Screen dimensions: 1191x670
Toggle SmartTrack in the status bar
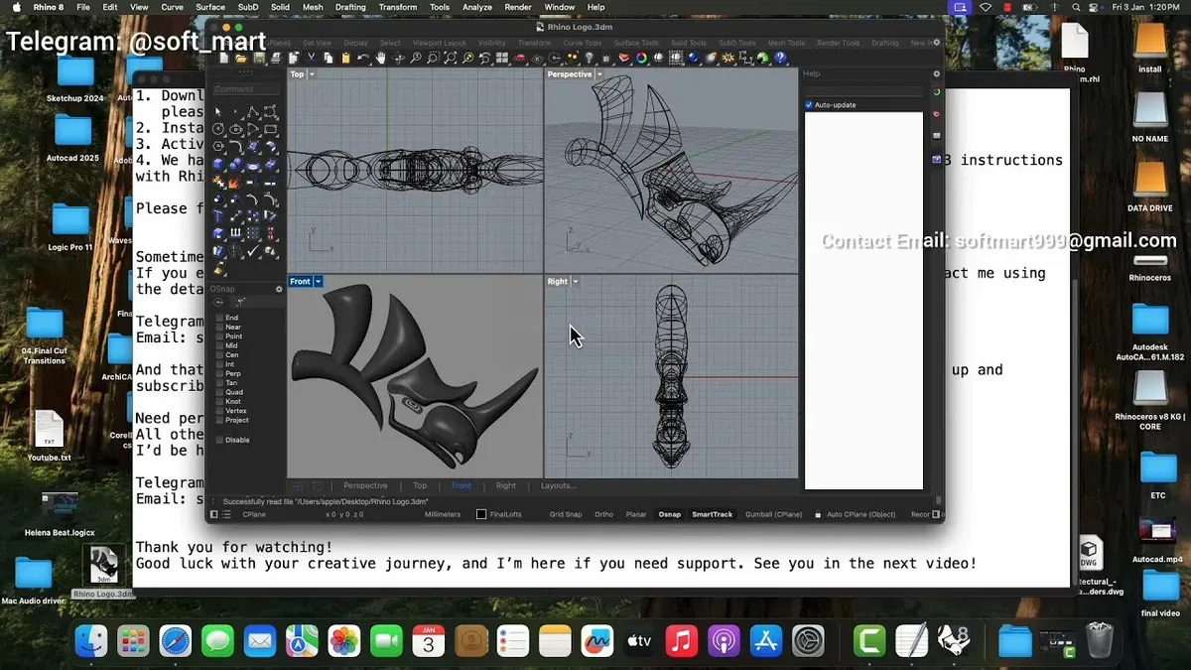click(712, 514)
